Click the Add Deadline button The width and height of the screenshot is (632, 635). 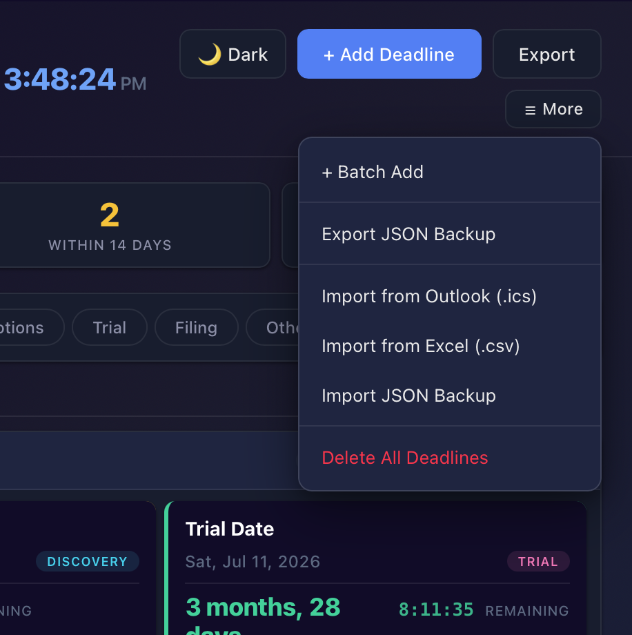click(389, 54)
